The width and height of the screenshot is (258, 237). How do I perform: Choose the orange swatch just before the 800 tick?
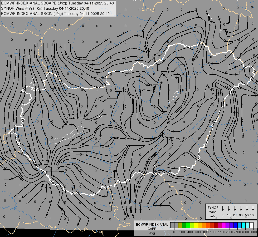(x=204, y=225)
